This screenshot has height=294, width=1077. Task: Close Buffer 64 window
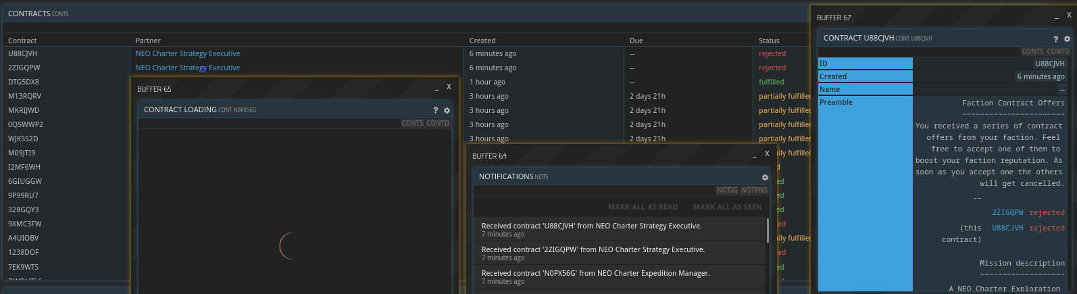(767, 153)
